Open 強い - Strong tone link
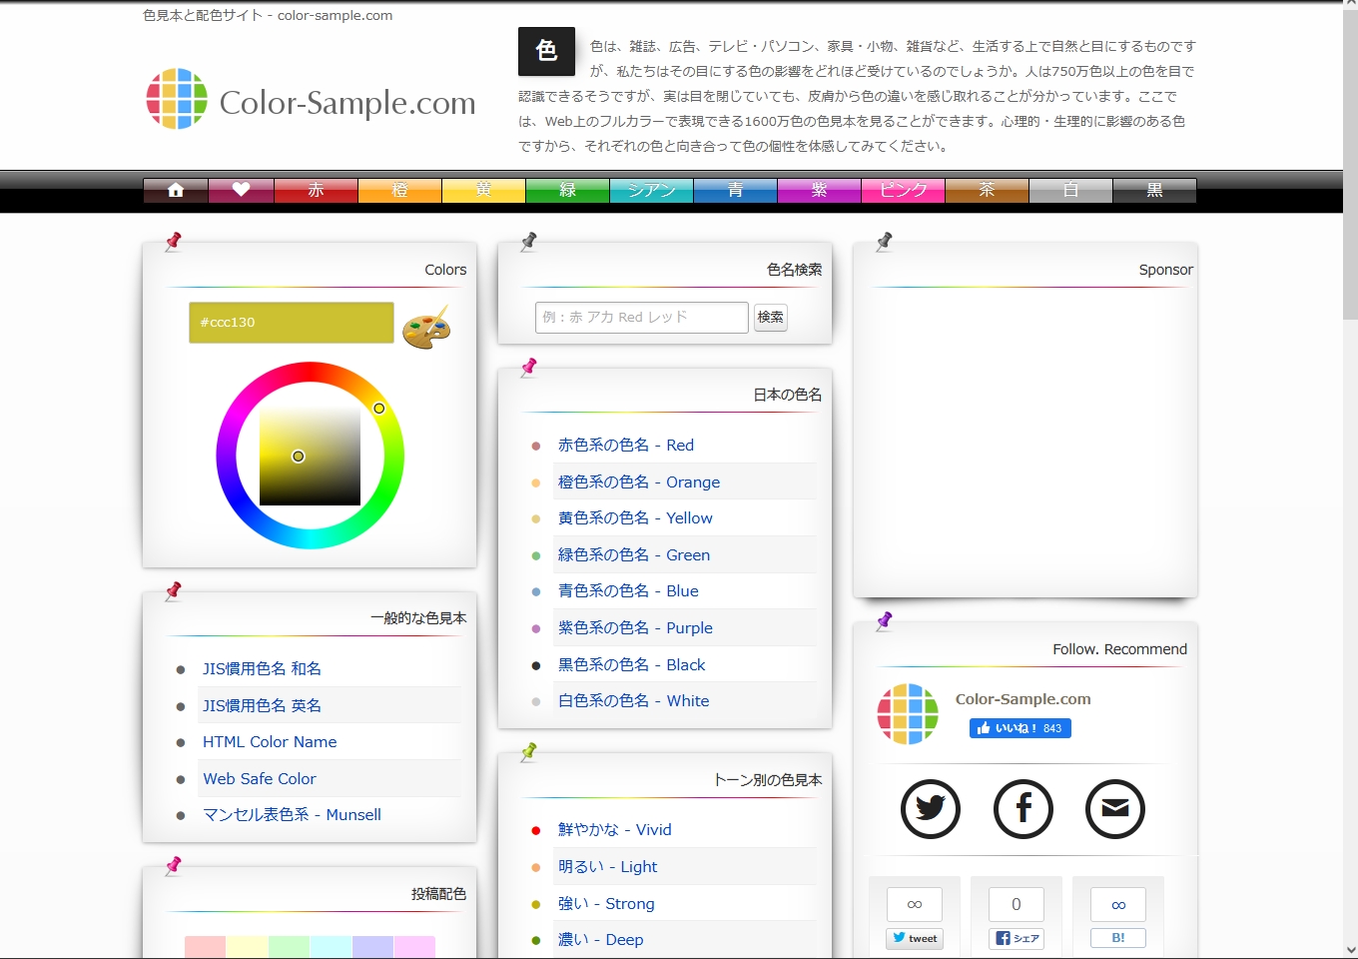 (x=606, y=903)
